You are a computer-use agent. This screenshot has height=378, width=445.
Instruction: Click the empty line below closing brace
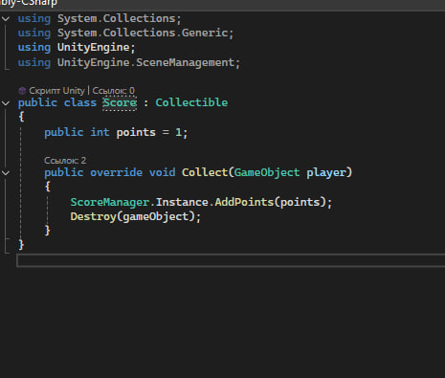point(231,260)
